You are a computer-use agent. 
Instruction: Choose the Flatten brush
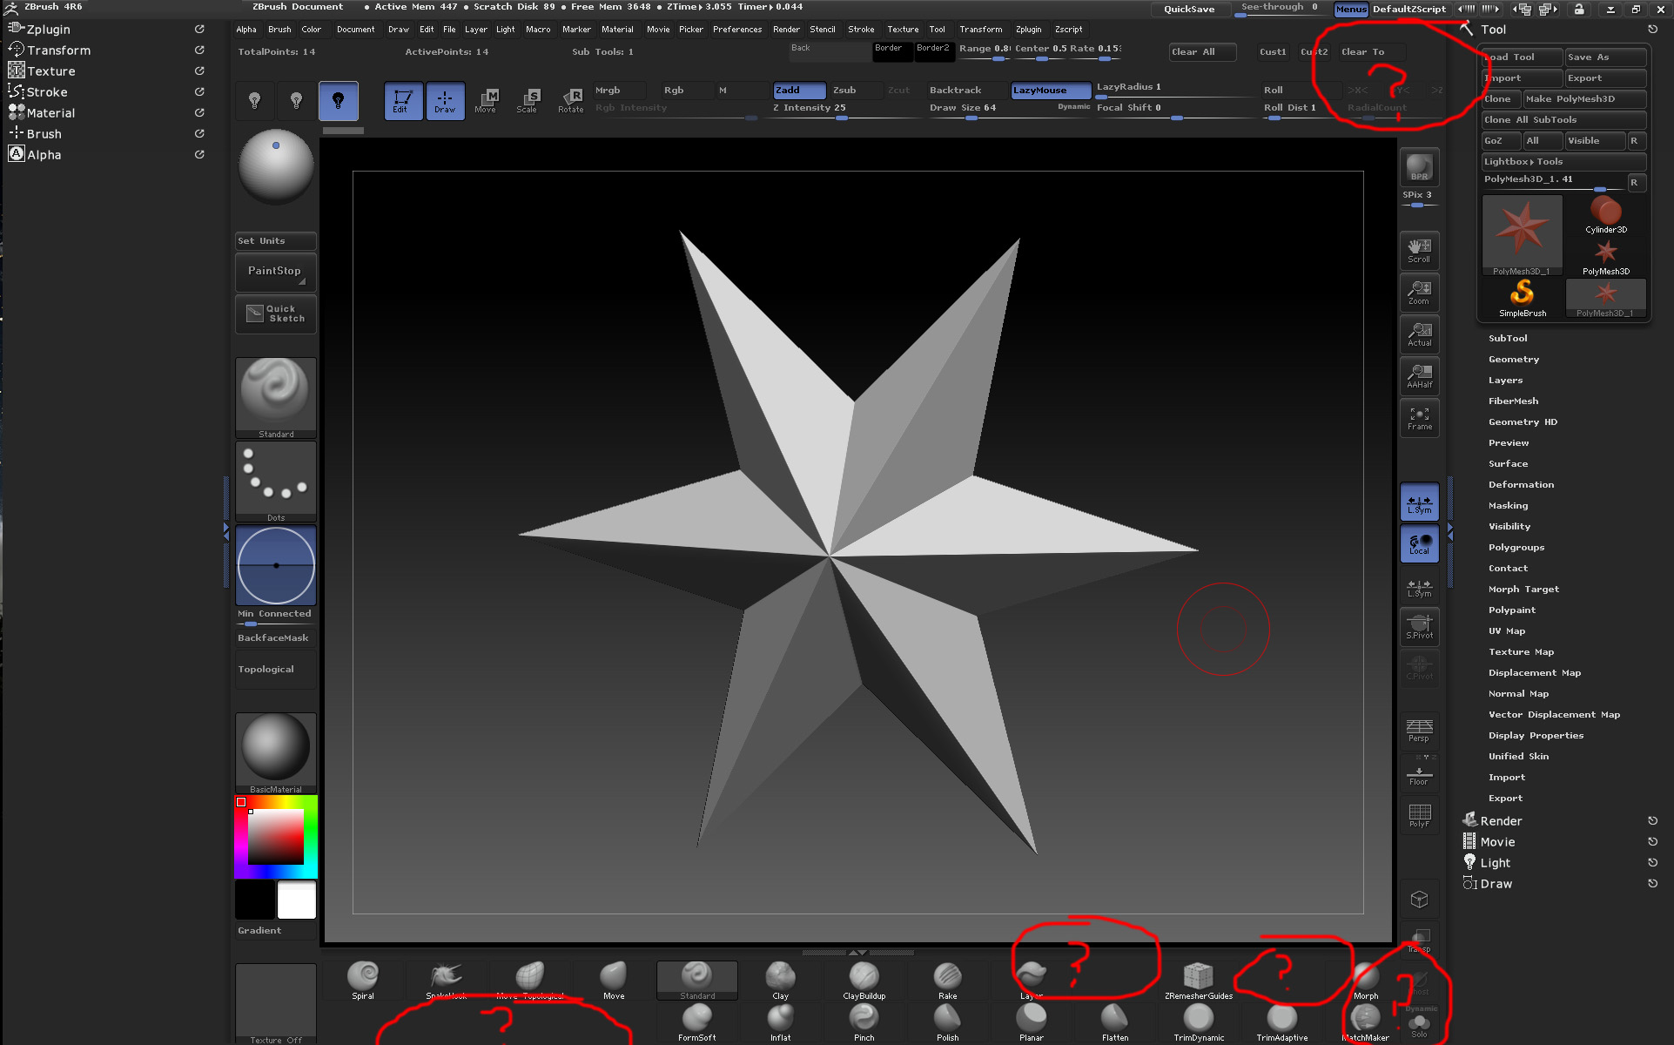tap(1115, 1022)
